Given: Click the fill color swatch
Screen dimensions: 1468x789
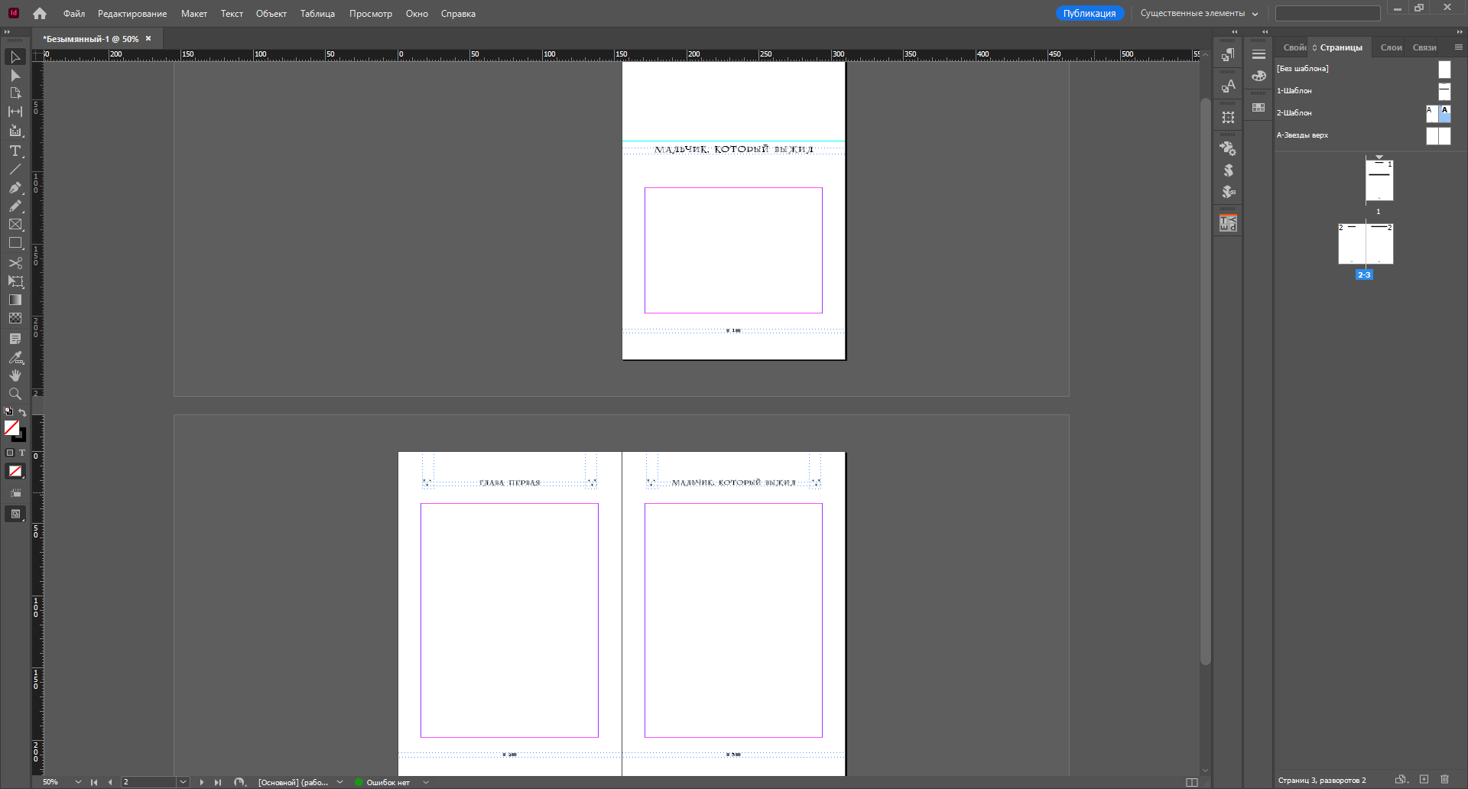Looking at the screenshot, I should 11,428.
